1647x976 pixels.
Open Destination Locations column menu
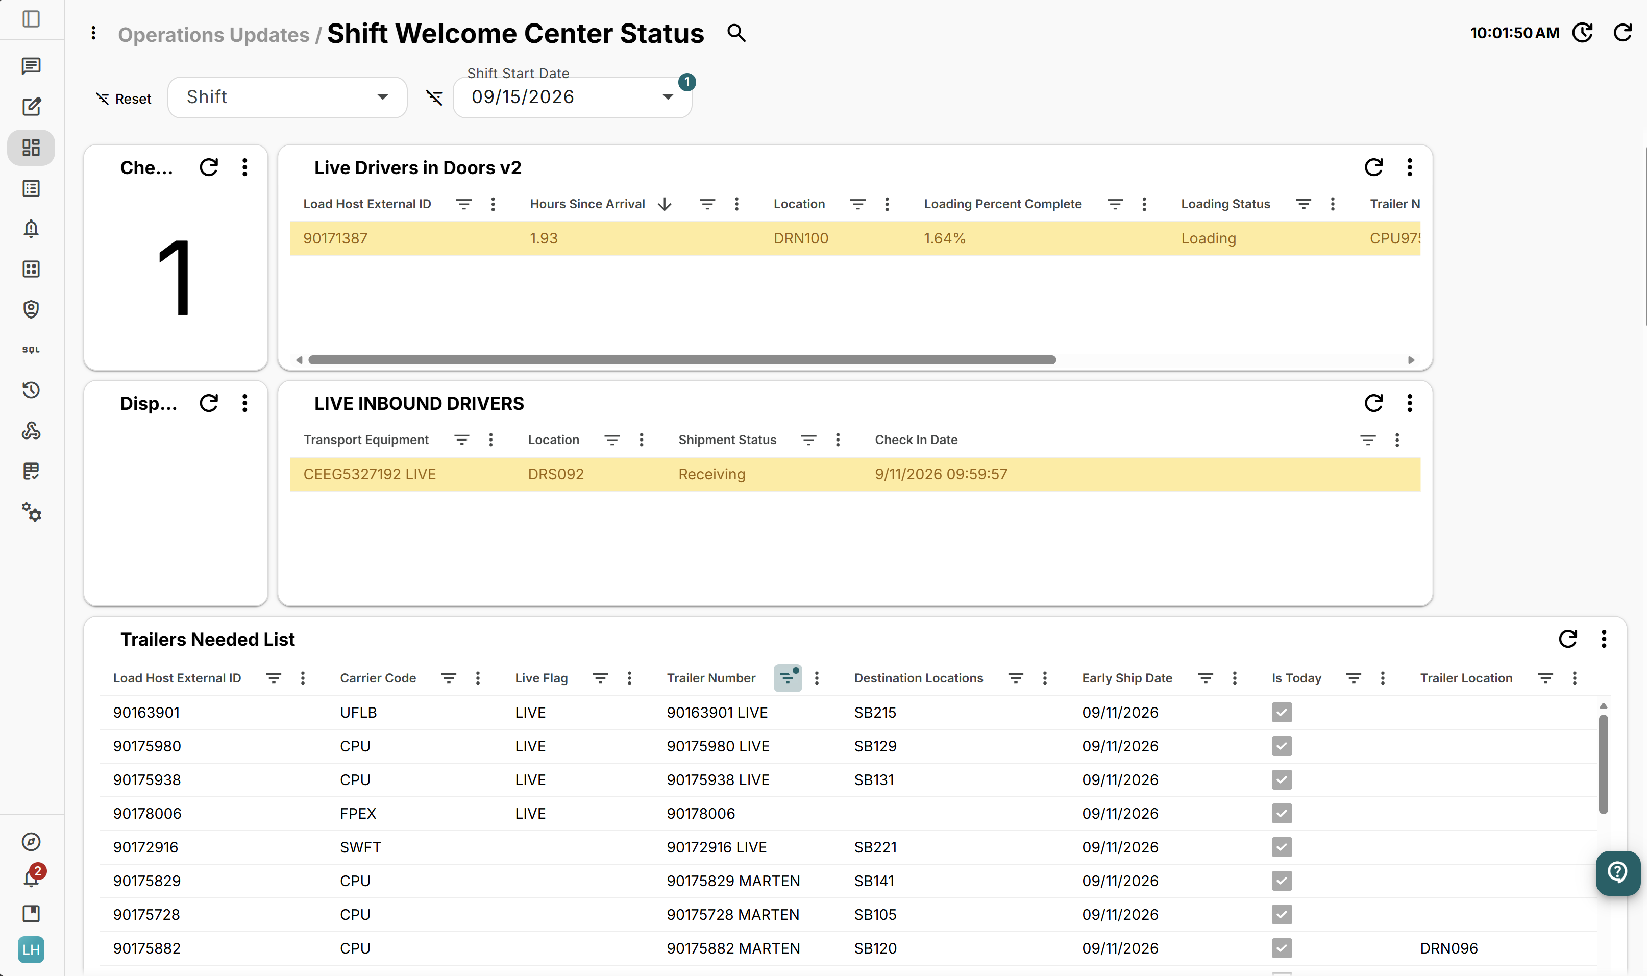coord(1045,678)
